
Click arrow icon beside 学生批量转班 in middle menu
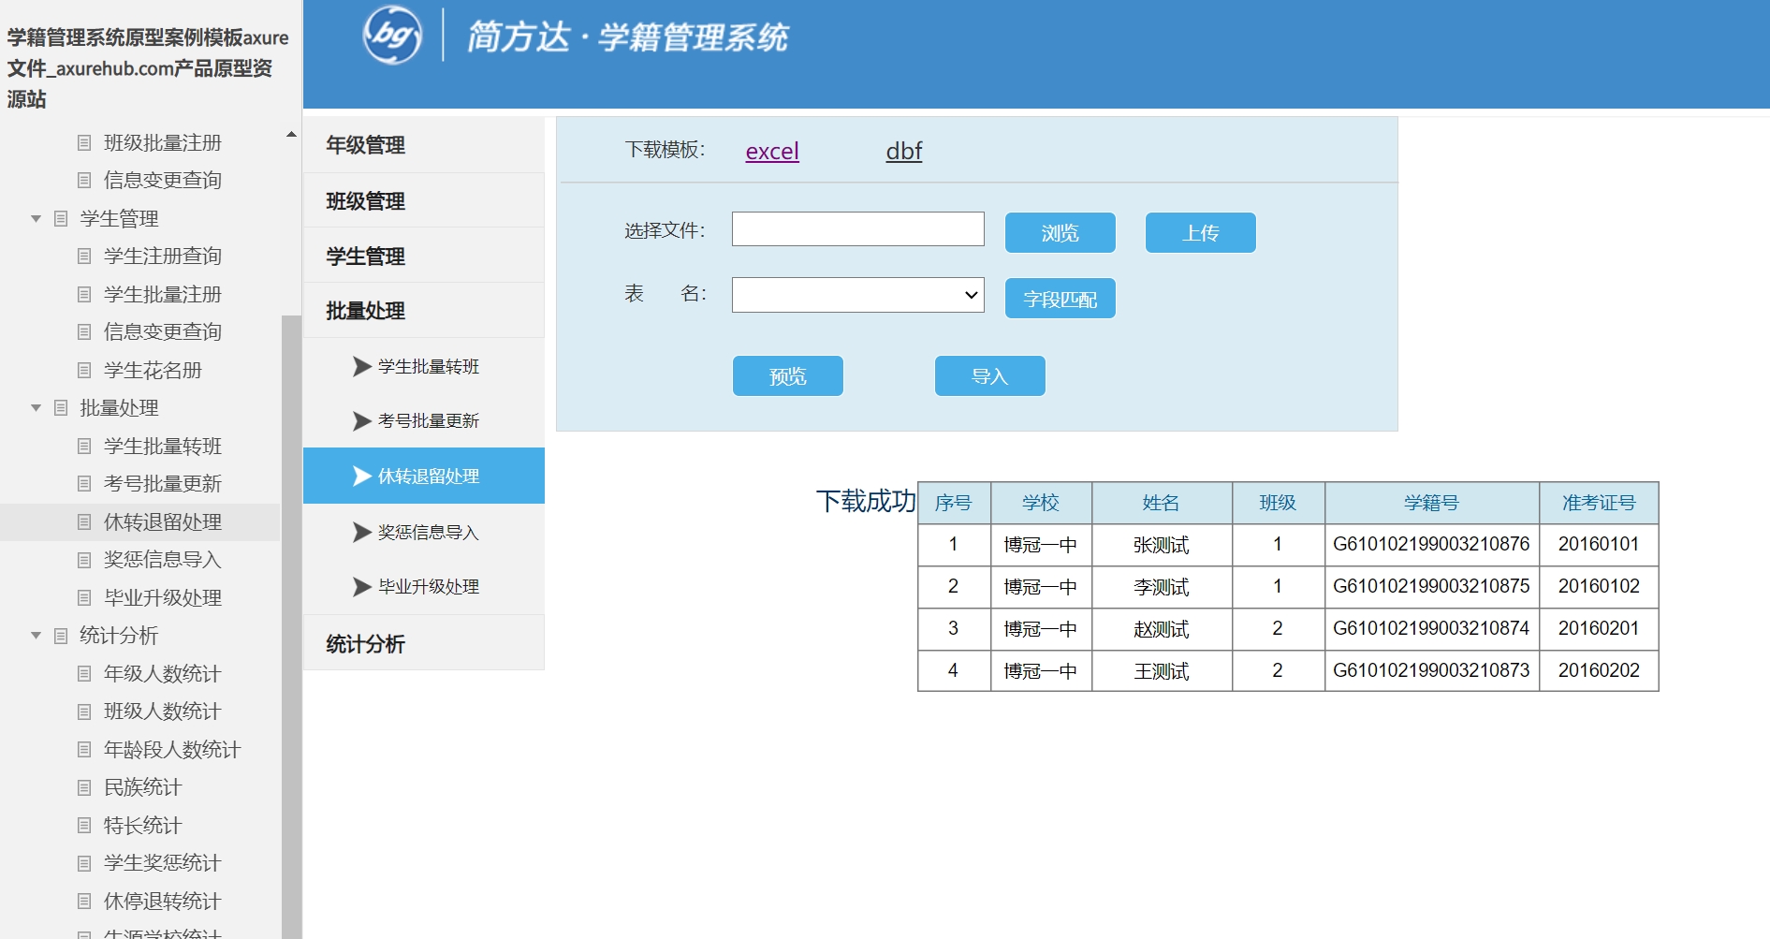361,366
